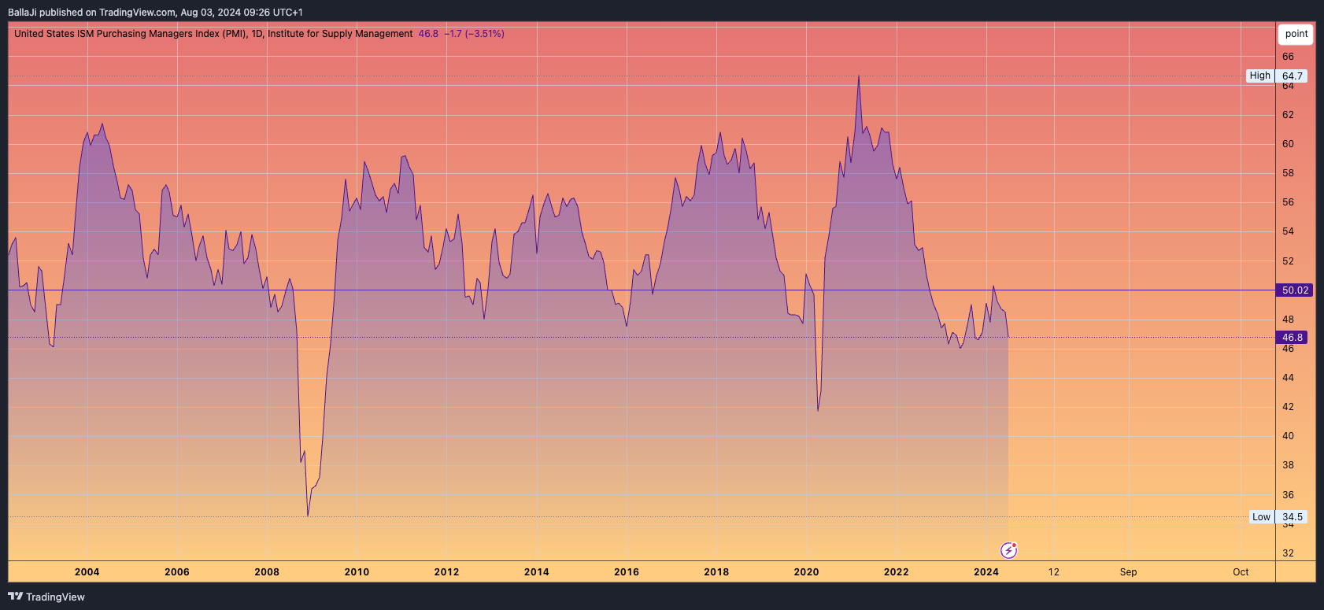The width and height of the screenshot is (1324, 610).
Task: Click the Low 34.5 price label
Action: point(1278,517)
